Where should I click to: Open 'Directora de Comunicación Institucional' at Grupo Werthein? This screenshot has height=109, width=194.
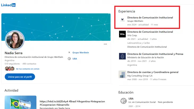(150, 18)
